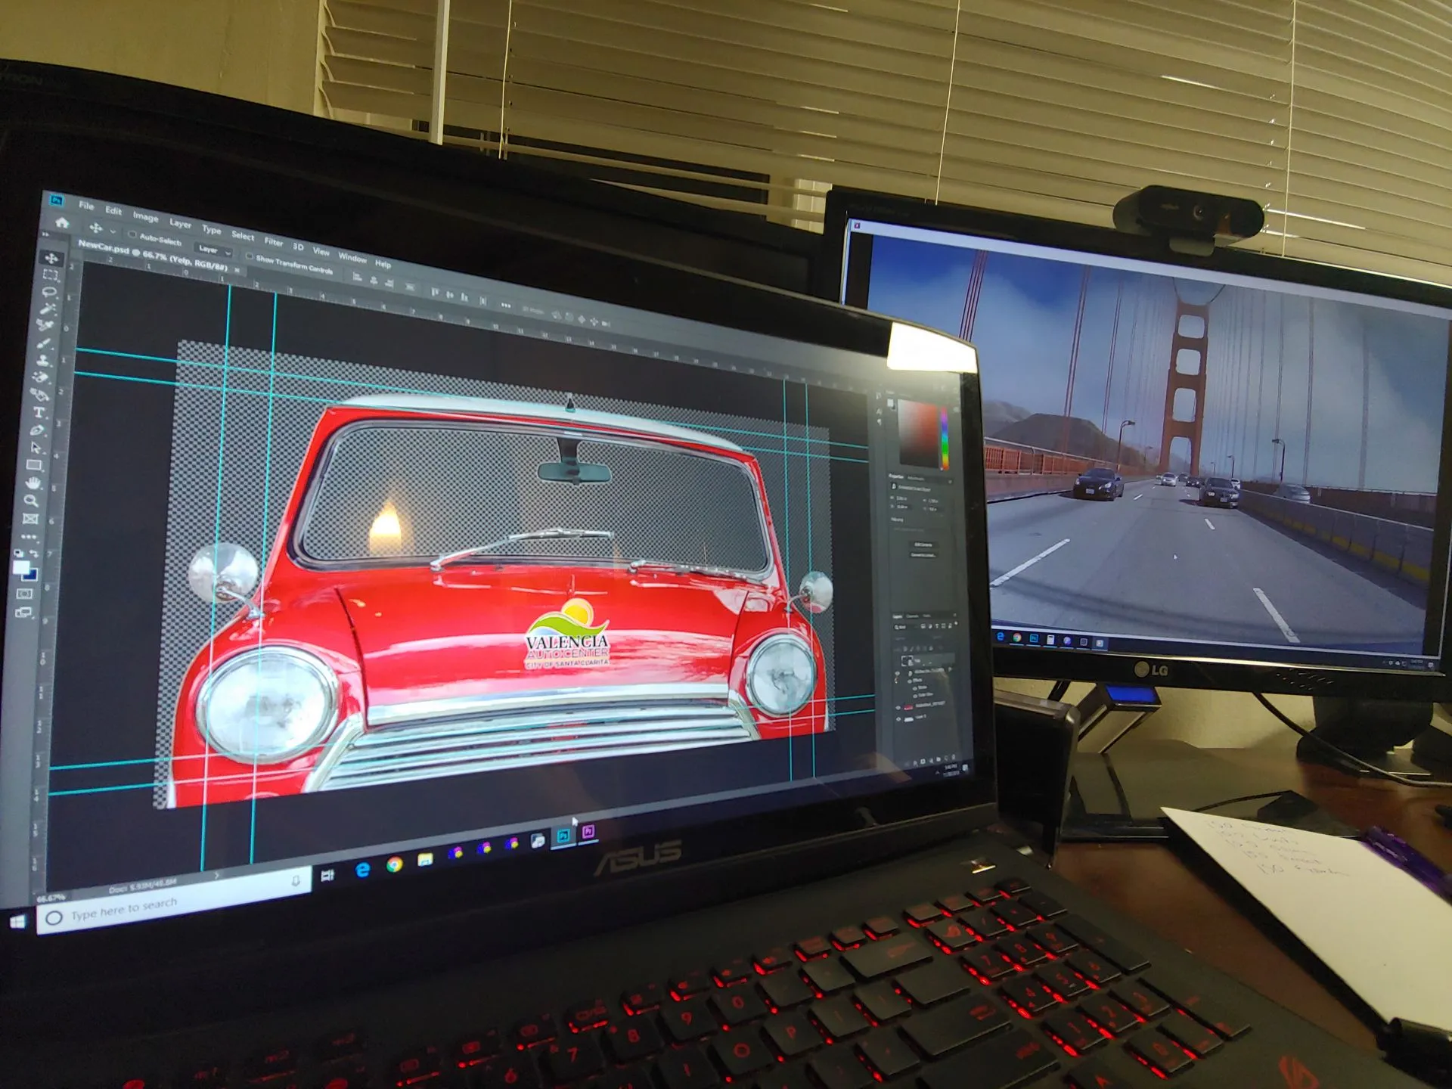Open the Window menu

(x=352, y=257)
